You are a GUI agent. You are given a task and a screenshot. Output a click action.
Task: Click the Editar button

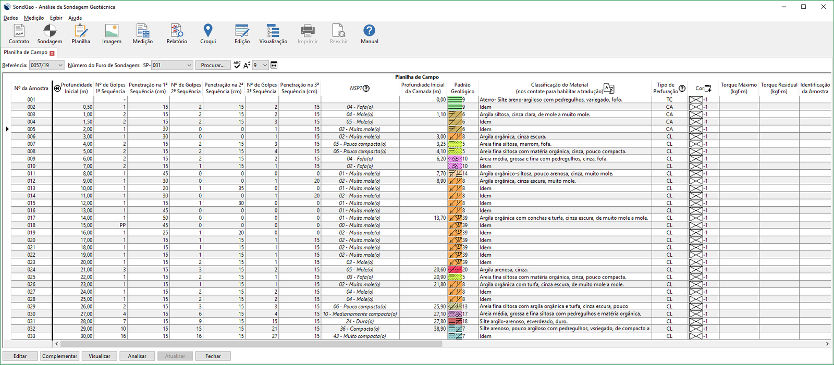(20, 356)
